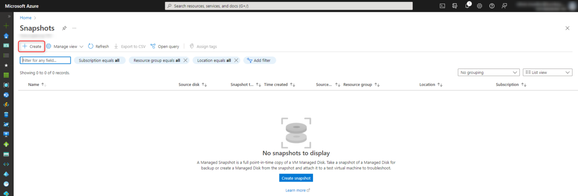Screen dimensions: 578x196
Task: Open the Notifications bell
Action: [x=467, y=6]
